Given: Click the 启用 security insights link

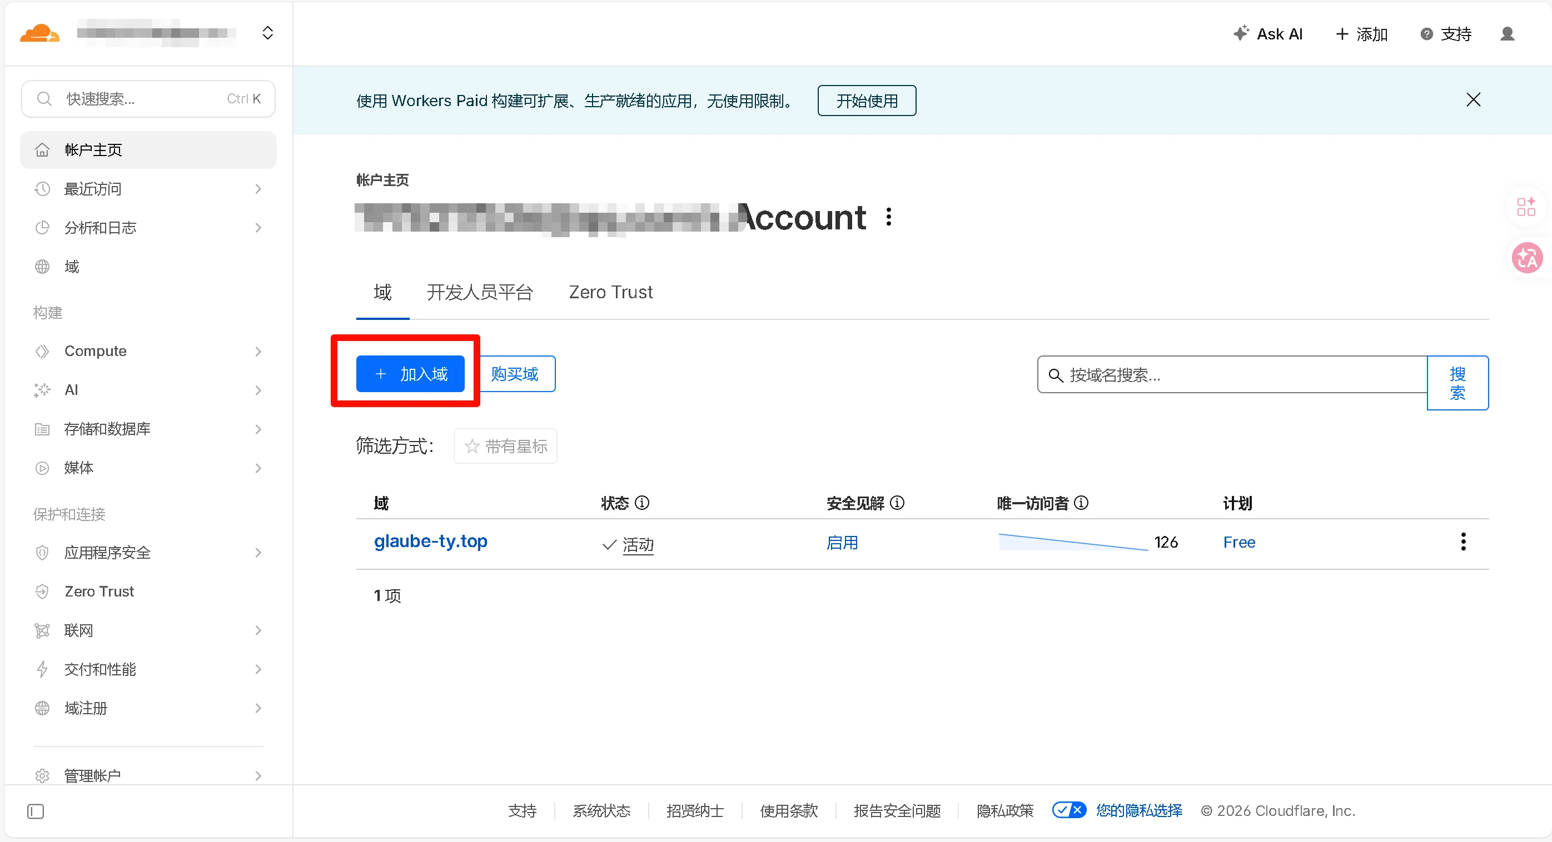Looking at the screenshot, I should coord(842,542).
